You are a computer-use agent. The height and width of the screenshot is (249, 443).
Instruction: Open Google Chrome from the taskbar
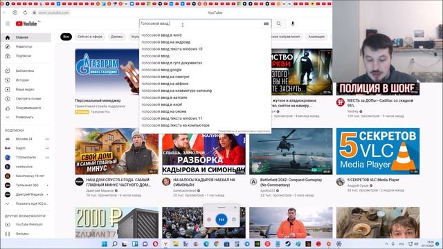(x=217, y=243)
